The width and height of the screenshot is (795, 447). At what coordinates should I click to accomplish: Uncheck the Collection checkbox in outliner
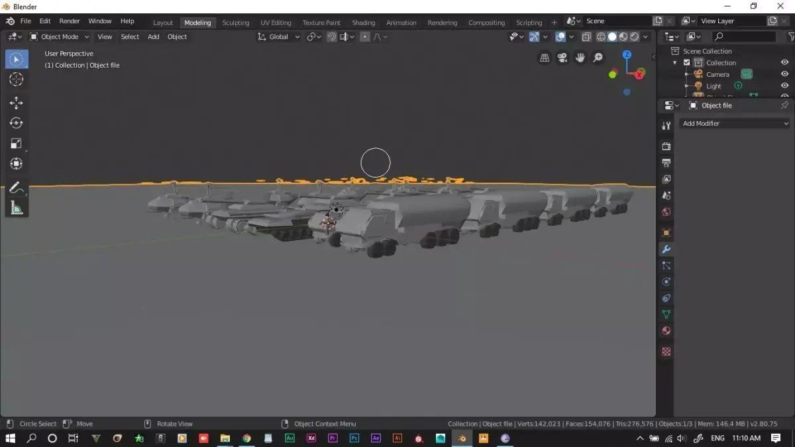click(686, 63)
